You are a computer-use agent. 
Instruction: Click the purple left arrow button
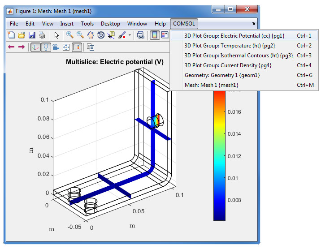coord(11,47)
